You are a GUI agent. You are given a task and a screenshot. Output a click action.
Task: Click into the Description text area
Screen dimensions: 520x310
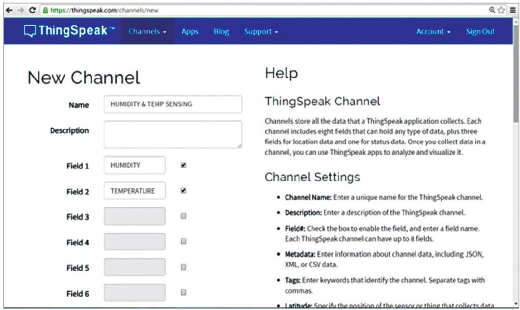[172, 134]
